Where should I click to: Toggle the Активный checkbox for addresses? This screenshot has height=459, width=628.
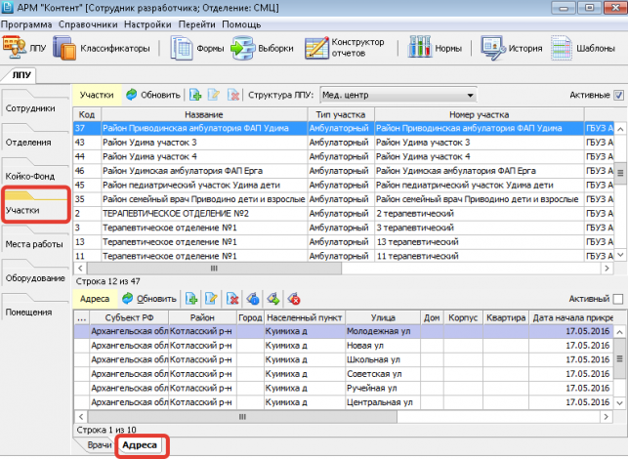[x=618, y=299]
